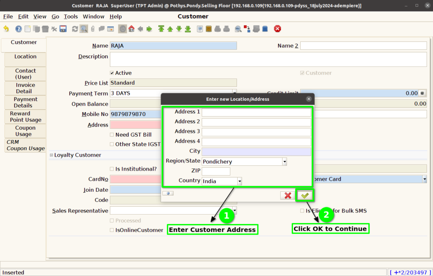Click the grayed Customer checkbox
Viewport: 433px width, 276px height.
302,73
